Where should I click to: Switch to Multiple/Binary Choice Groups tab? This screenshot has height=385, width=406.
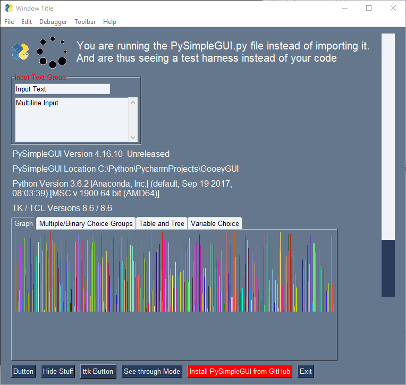[86, 223]
